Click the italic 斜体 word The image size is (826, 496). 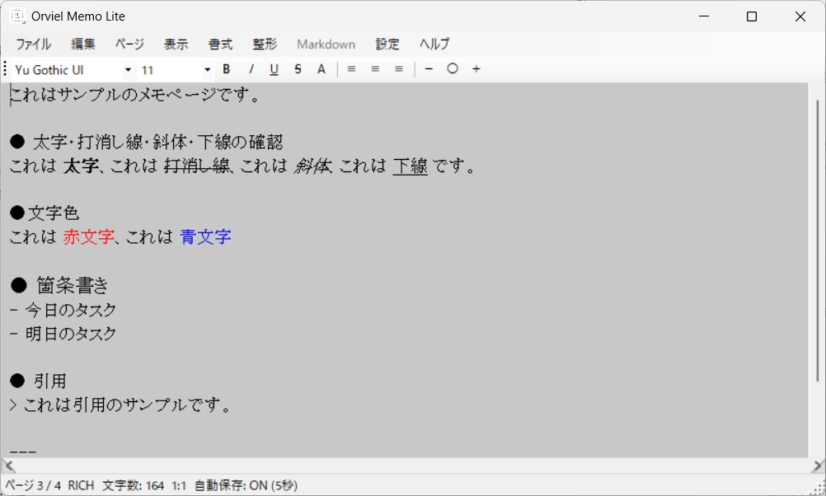coord(313,166)
